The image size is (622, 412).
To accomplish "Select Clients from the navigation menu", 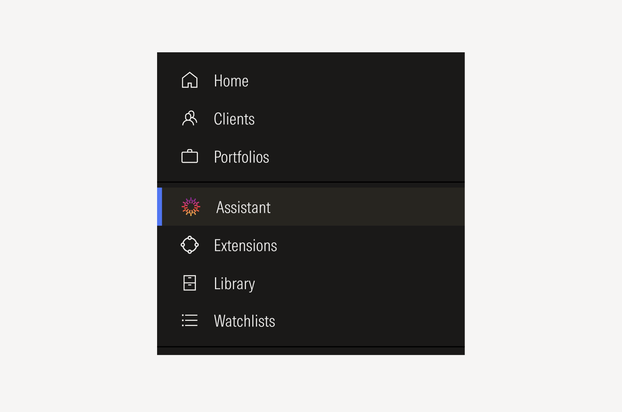I will 234,118.
